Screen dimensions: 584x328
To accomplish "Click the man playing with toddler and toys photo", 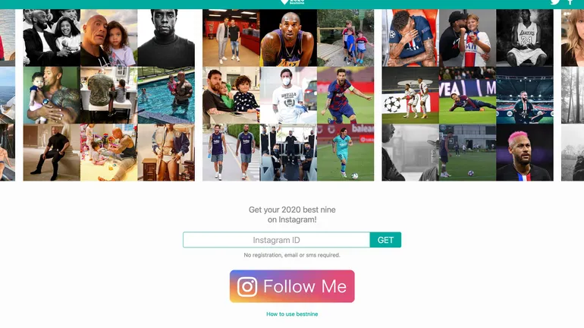I will pyautogui.click(x=108, y=153).
